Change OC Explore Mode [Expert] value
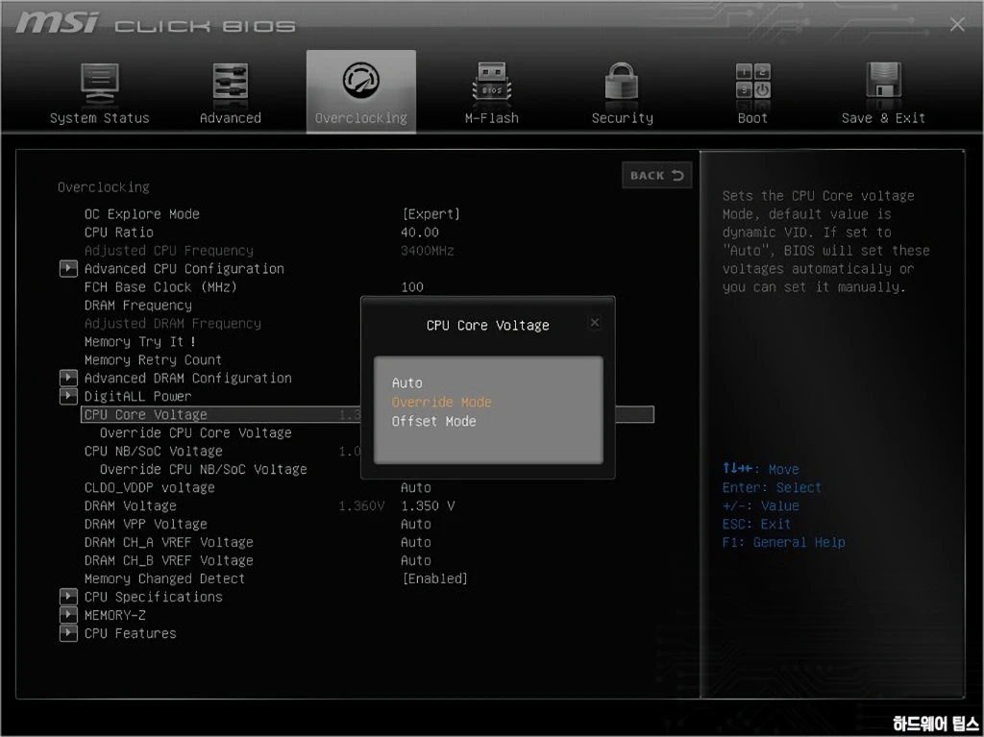 click(x=430, y=214)
